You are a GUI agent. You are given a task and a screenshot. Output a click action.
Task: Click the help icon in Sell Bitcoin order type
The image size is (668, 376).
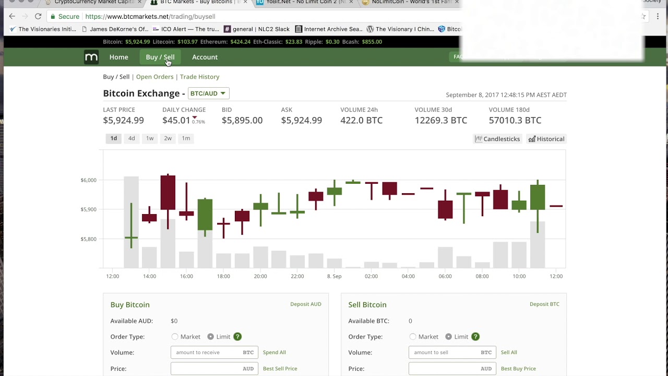pos(475,337)
